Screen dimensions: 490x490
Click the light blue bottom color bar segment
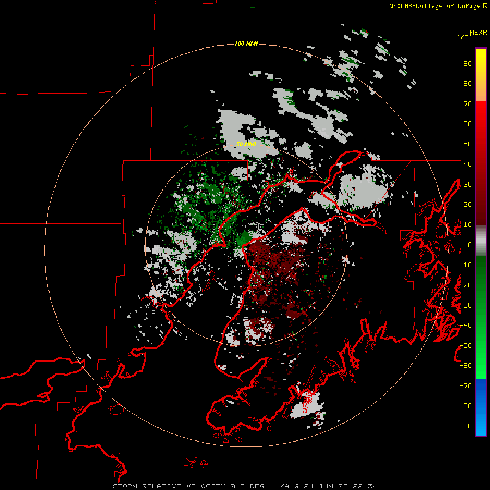click(x=481, y=425)
